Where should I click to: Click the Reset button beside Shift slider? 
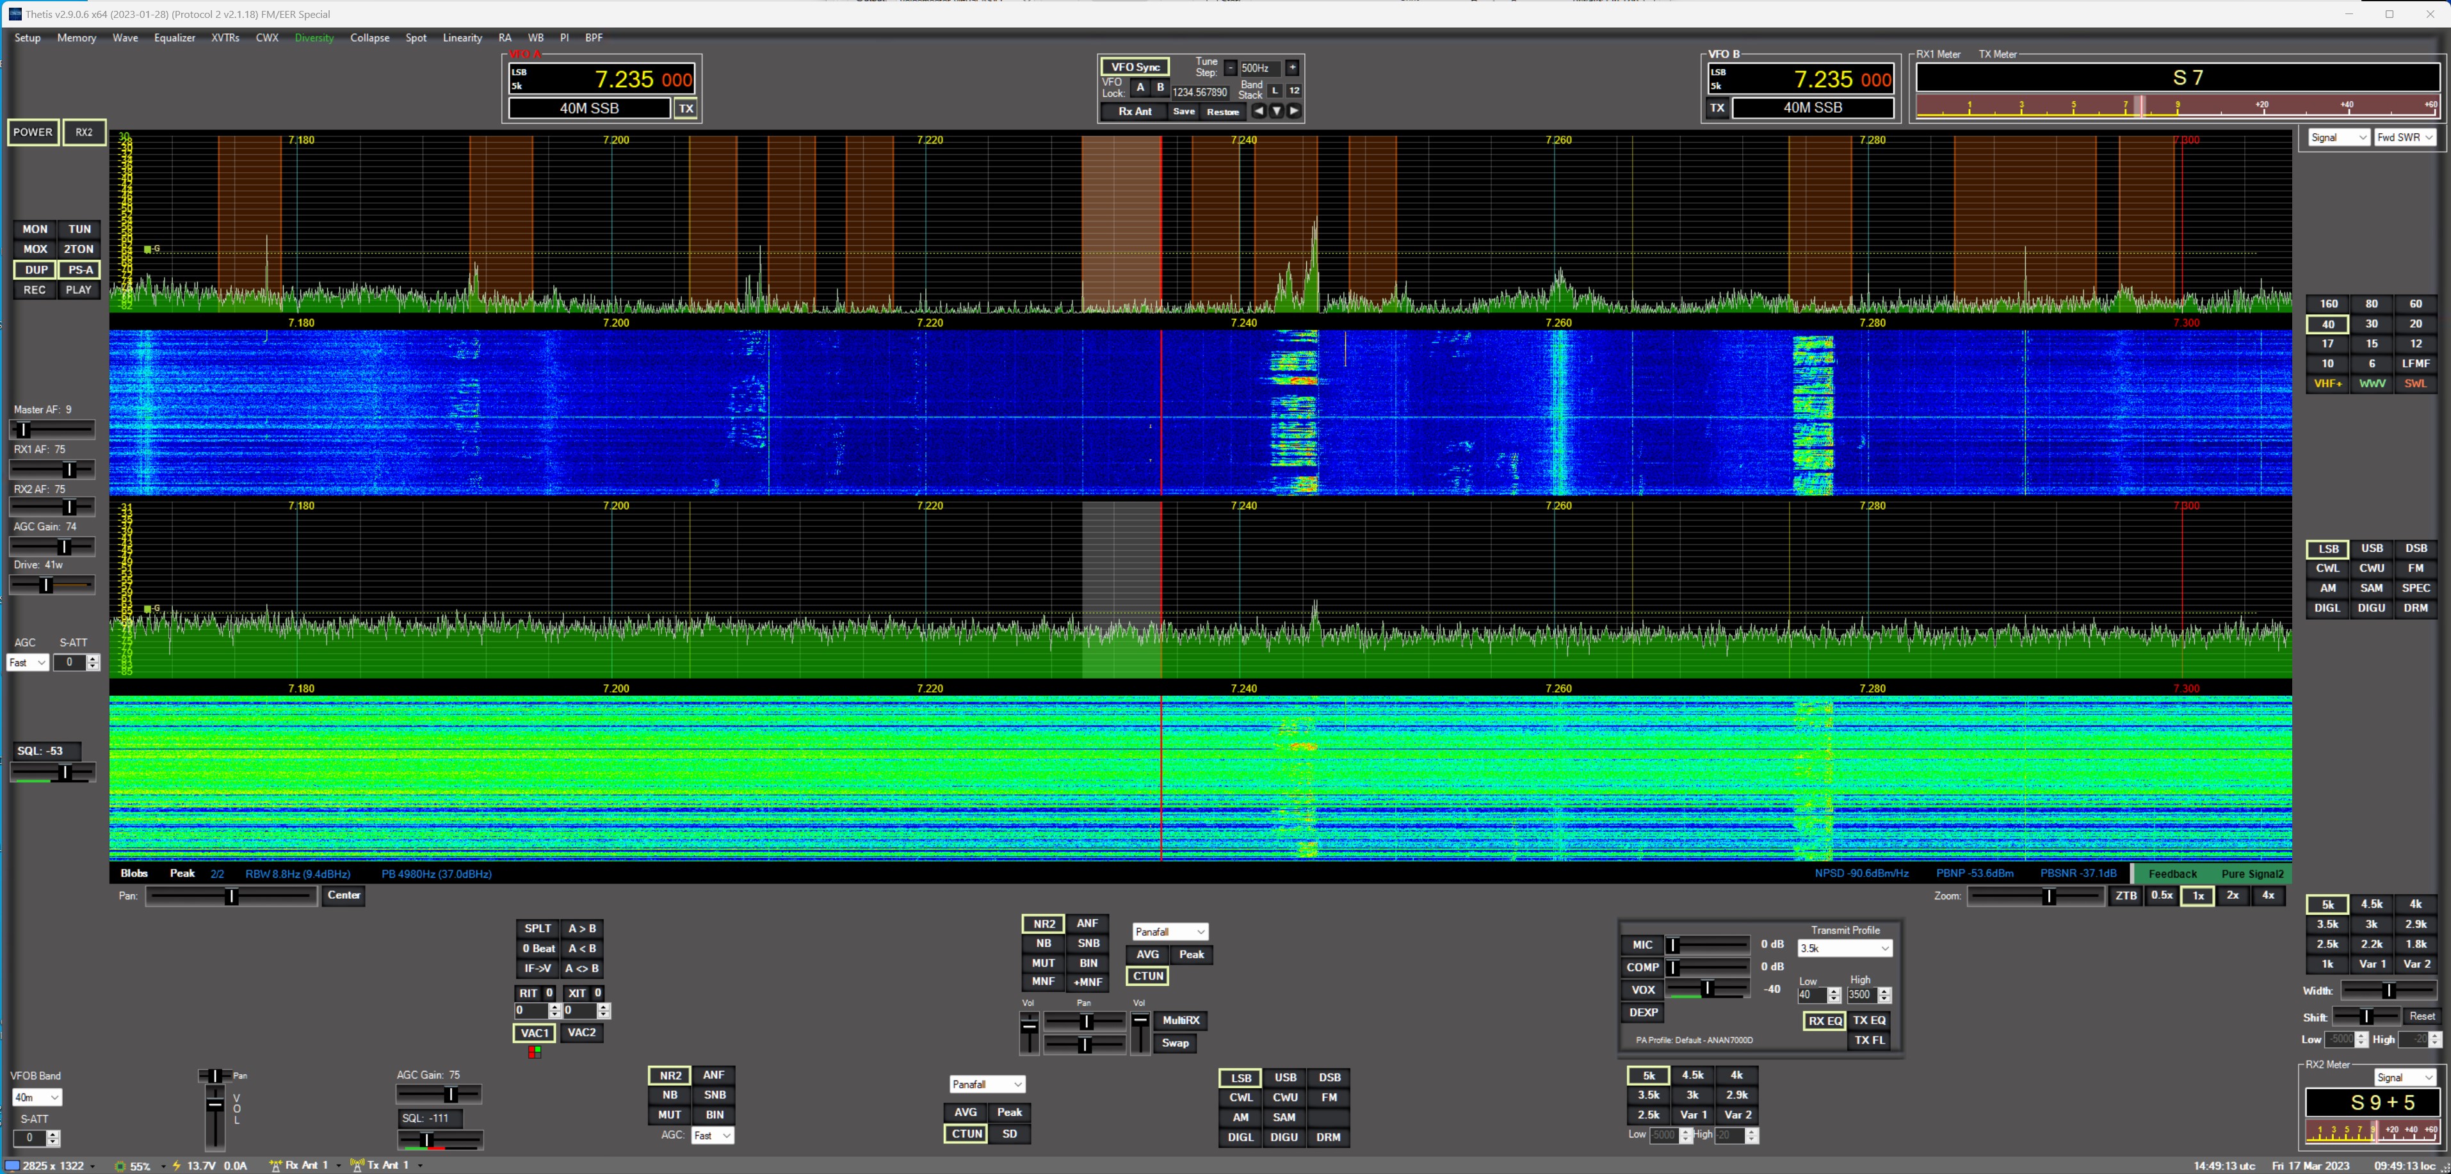point(2422,1016)
